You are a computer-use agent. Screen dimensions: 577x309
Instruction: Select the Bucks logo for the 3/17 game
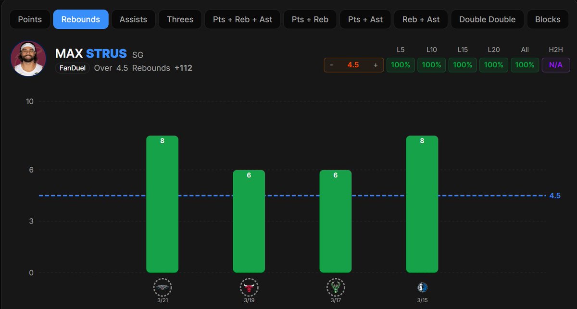[x=335, y=287]
